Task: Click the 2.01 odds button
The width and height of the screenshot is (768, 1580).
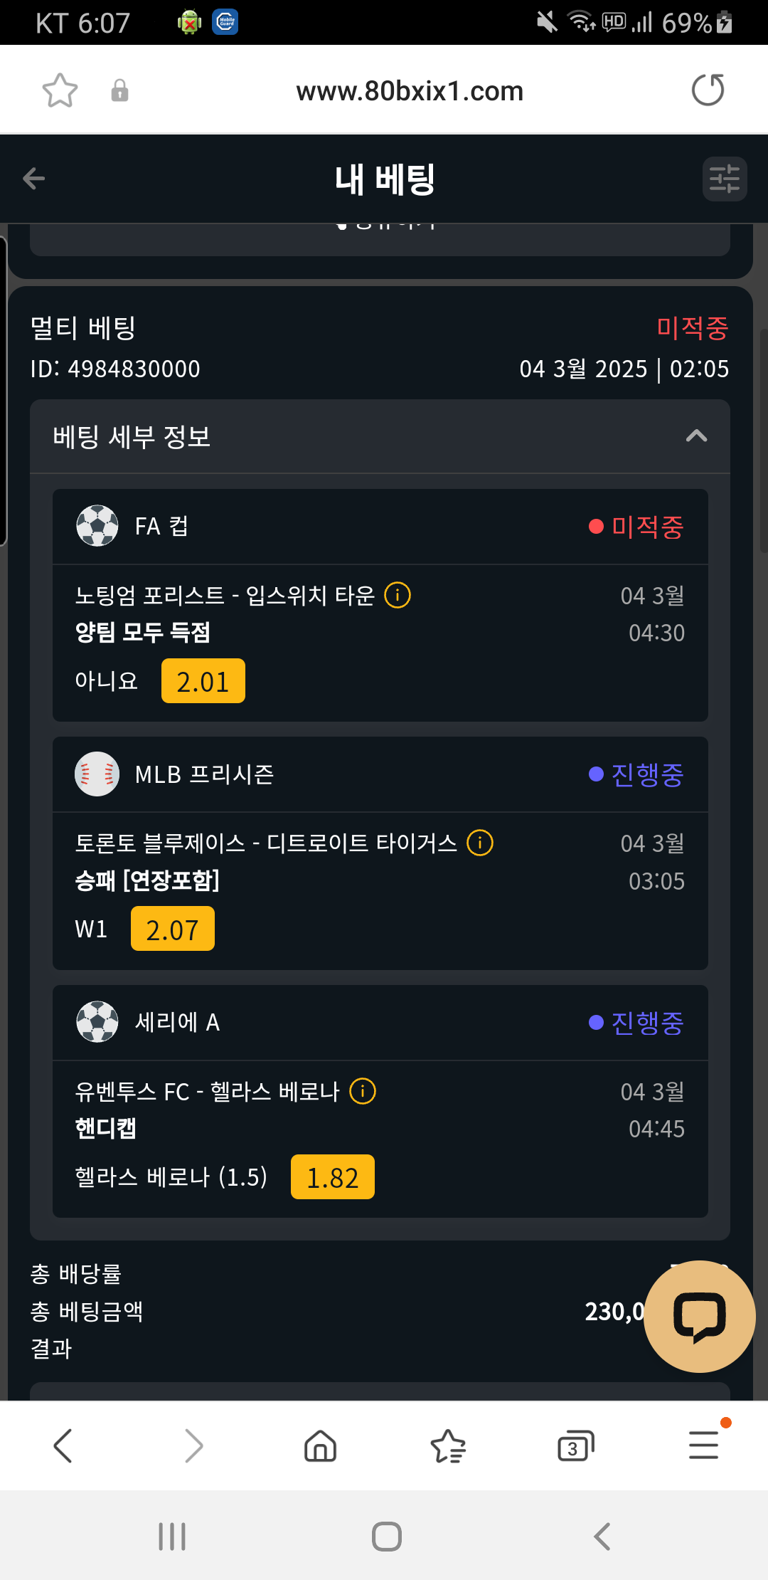Action: [203, 681]
